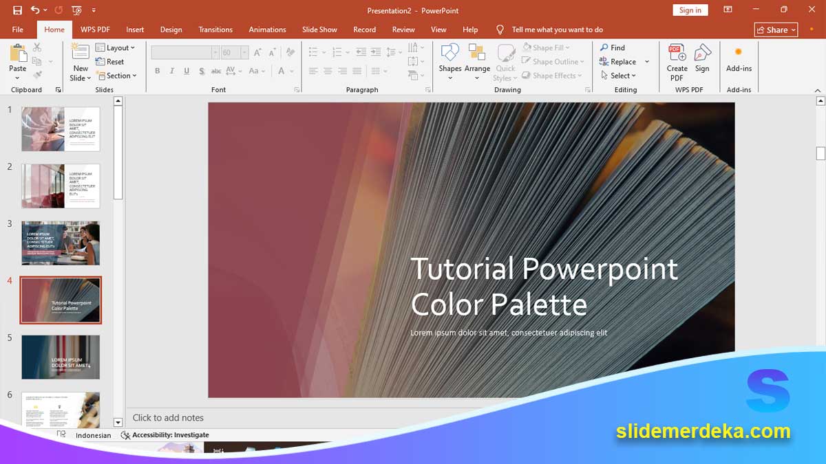Image resolution: width=826 pixels, height=464 pixels.
Task: Click the Undo arrow icon
Action: coord(35,10)
